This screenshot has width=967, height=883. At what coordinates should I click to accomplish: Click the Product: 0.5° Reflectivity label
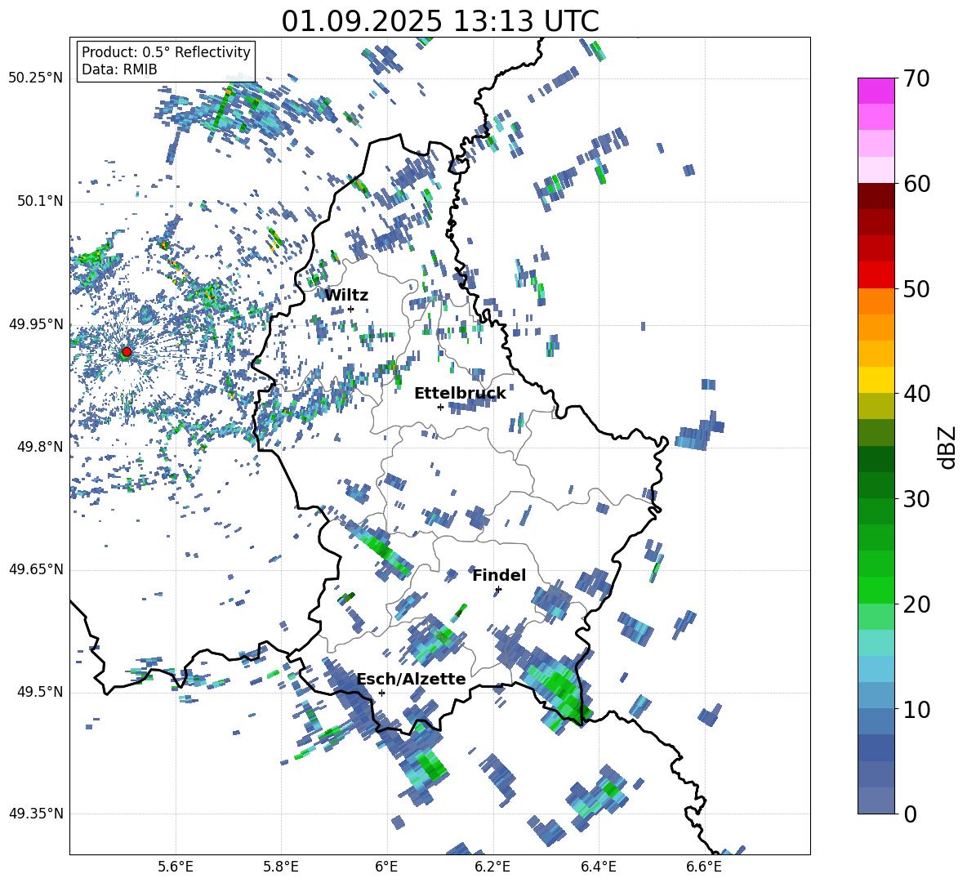pyautogui.click(x=166, y=51)
